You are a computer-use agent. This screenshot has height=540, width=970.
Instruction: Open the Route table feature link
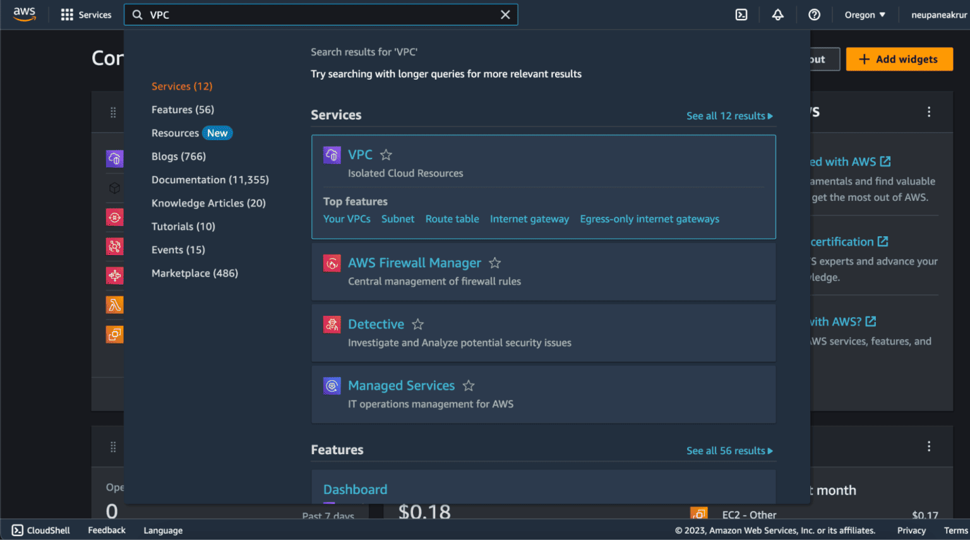[x=452, y=219]
